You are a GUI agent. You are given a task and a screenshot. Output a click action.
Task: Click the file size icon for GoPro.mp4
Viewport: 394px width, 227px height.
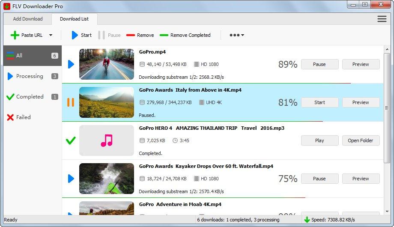(142, 64)
